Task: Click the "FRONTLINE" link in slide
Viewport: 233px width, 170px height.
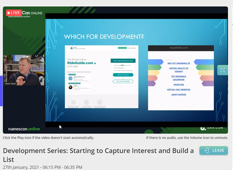Action: click(x=179, y=84)
